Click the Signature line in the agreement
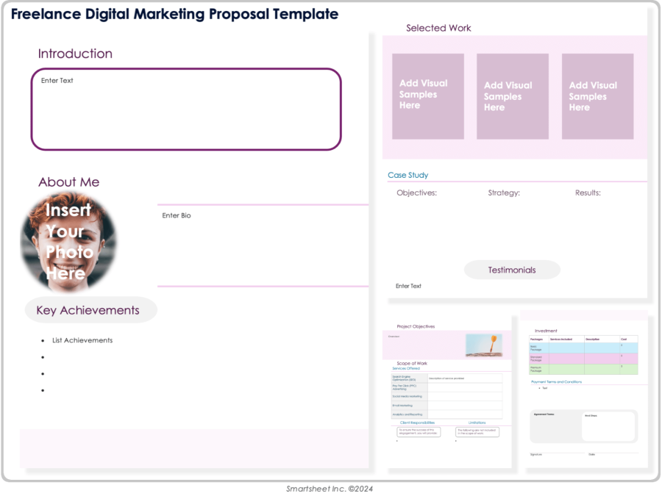Screen dimensions: 662x496 pos(535,454)
